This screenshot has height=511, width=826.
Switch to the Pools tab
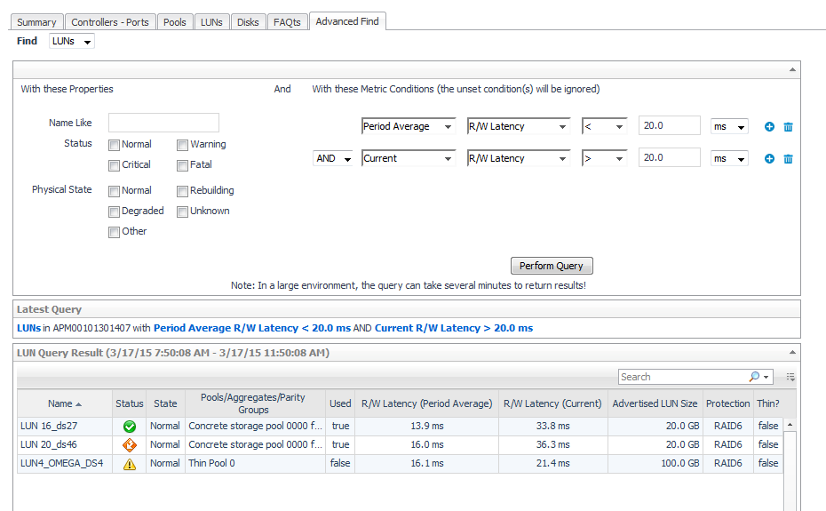coord(175,22)
